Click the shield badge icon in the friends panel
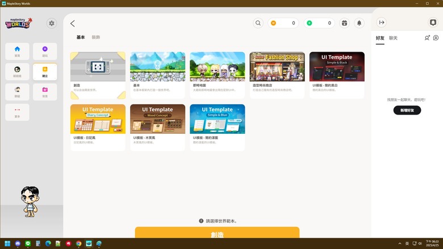The image size is (443, 249). [x=433, y=22]
